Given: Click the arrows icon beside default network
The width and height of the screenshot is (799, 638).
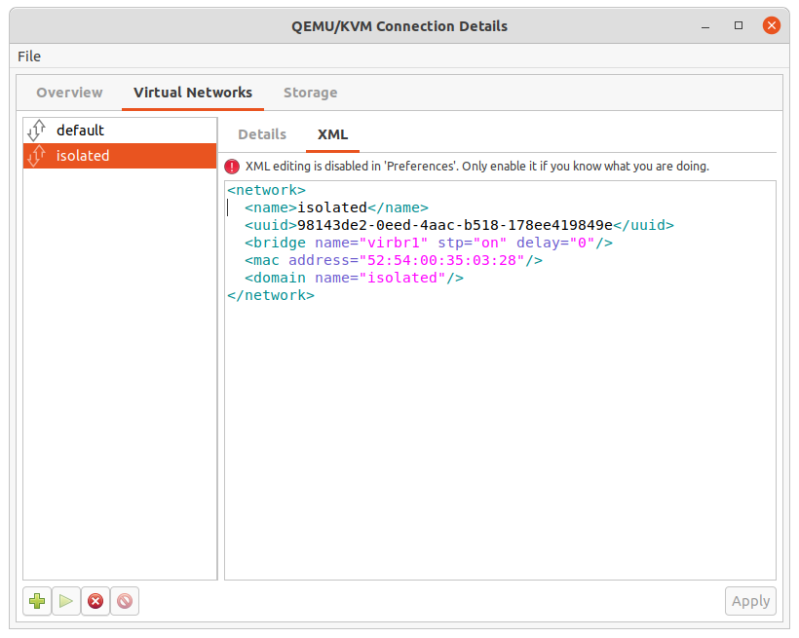Looking at the screenshot, I should coord(37,130).
